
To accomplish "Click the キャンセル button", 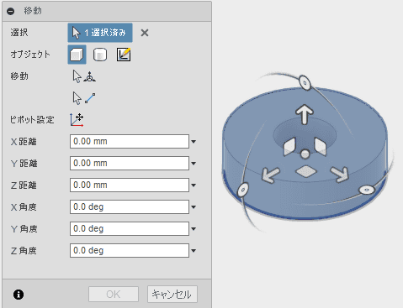I will [x=172, y=295].
